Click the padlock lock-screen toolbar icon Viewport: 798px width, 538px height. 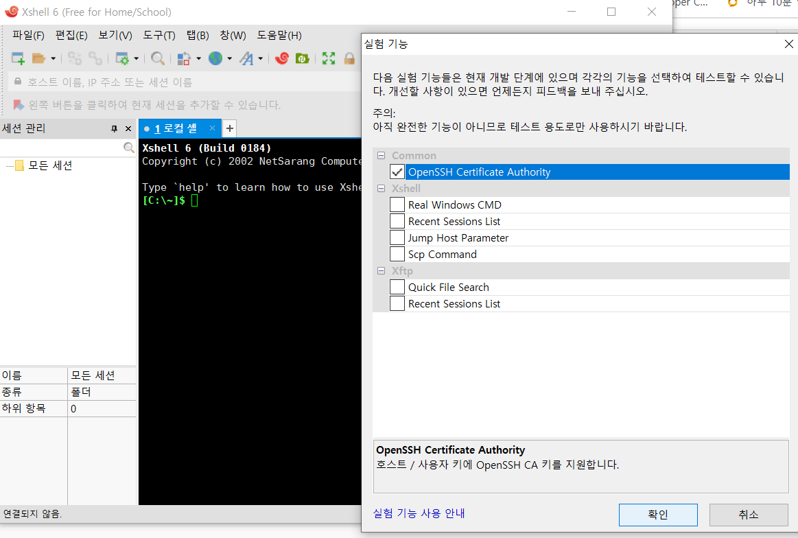coord(349,58)
